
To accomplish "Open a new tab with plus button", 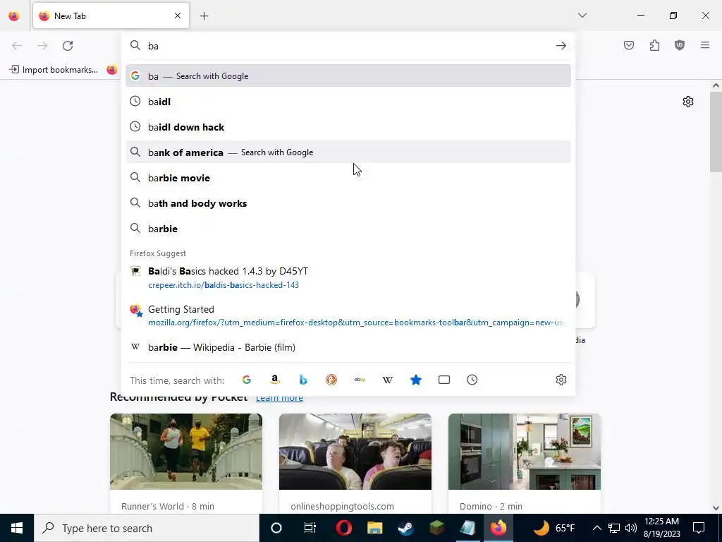I will pos(204,16).
